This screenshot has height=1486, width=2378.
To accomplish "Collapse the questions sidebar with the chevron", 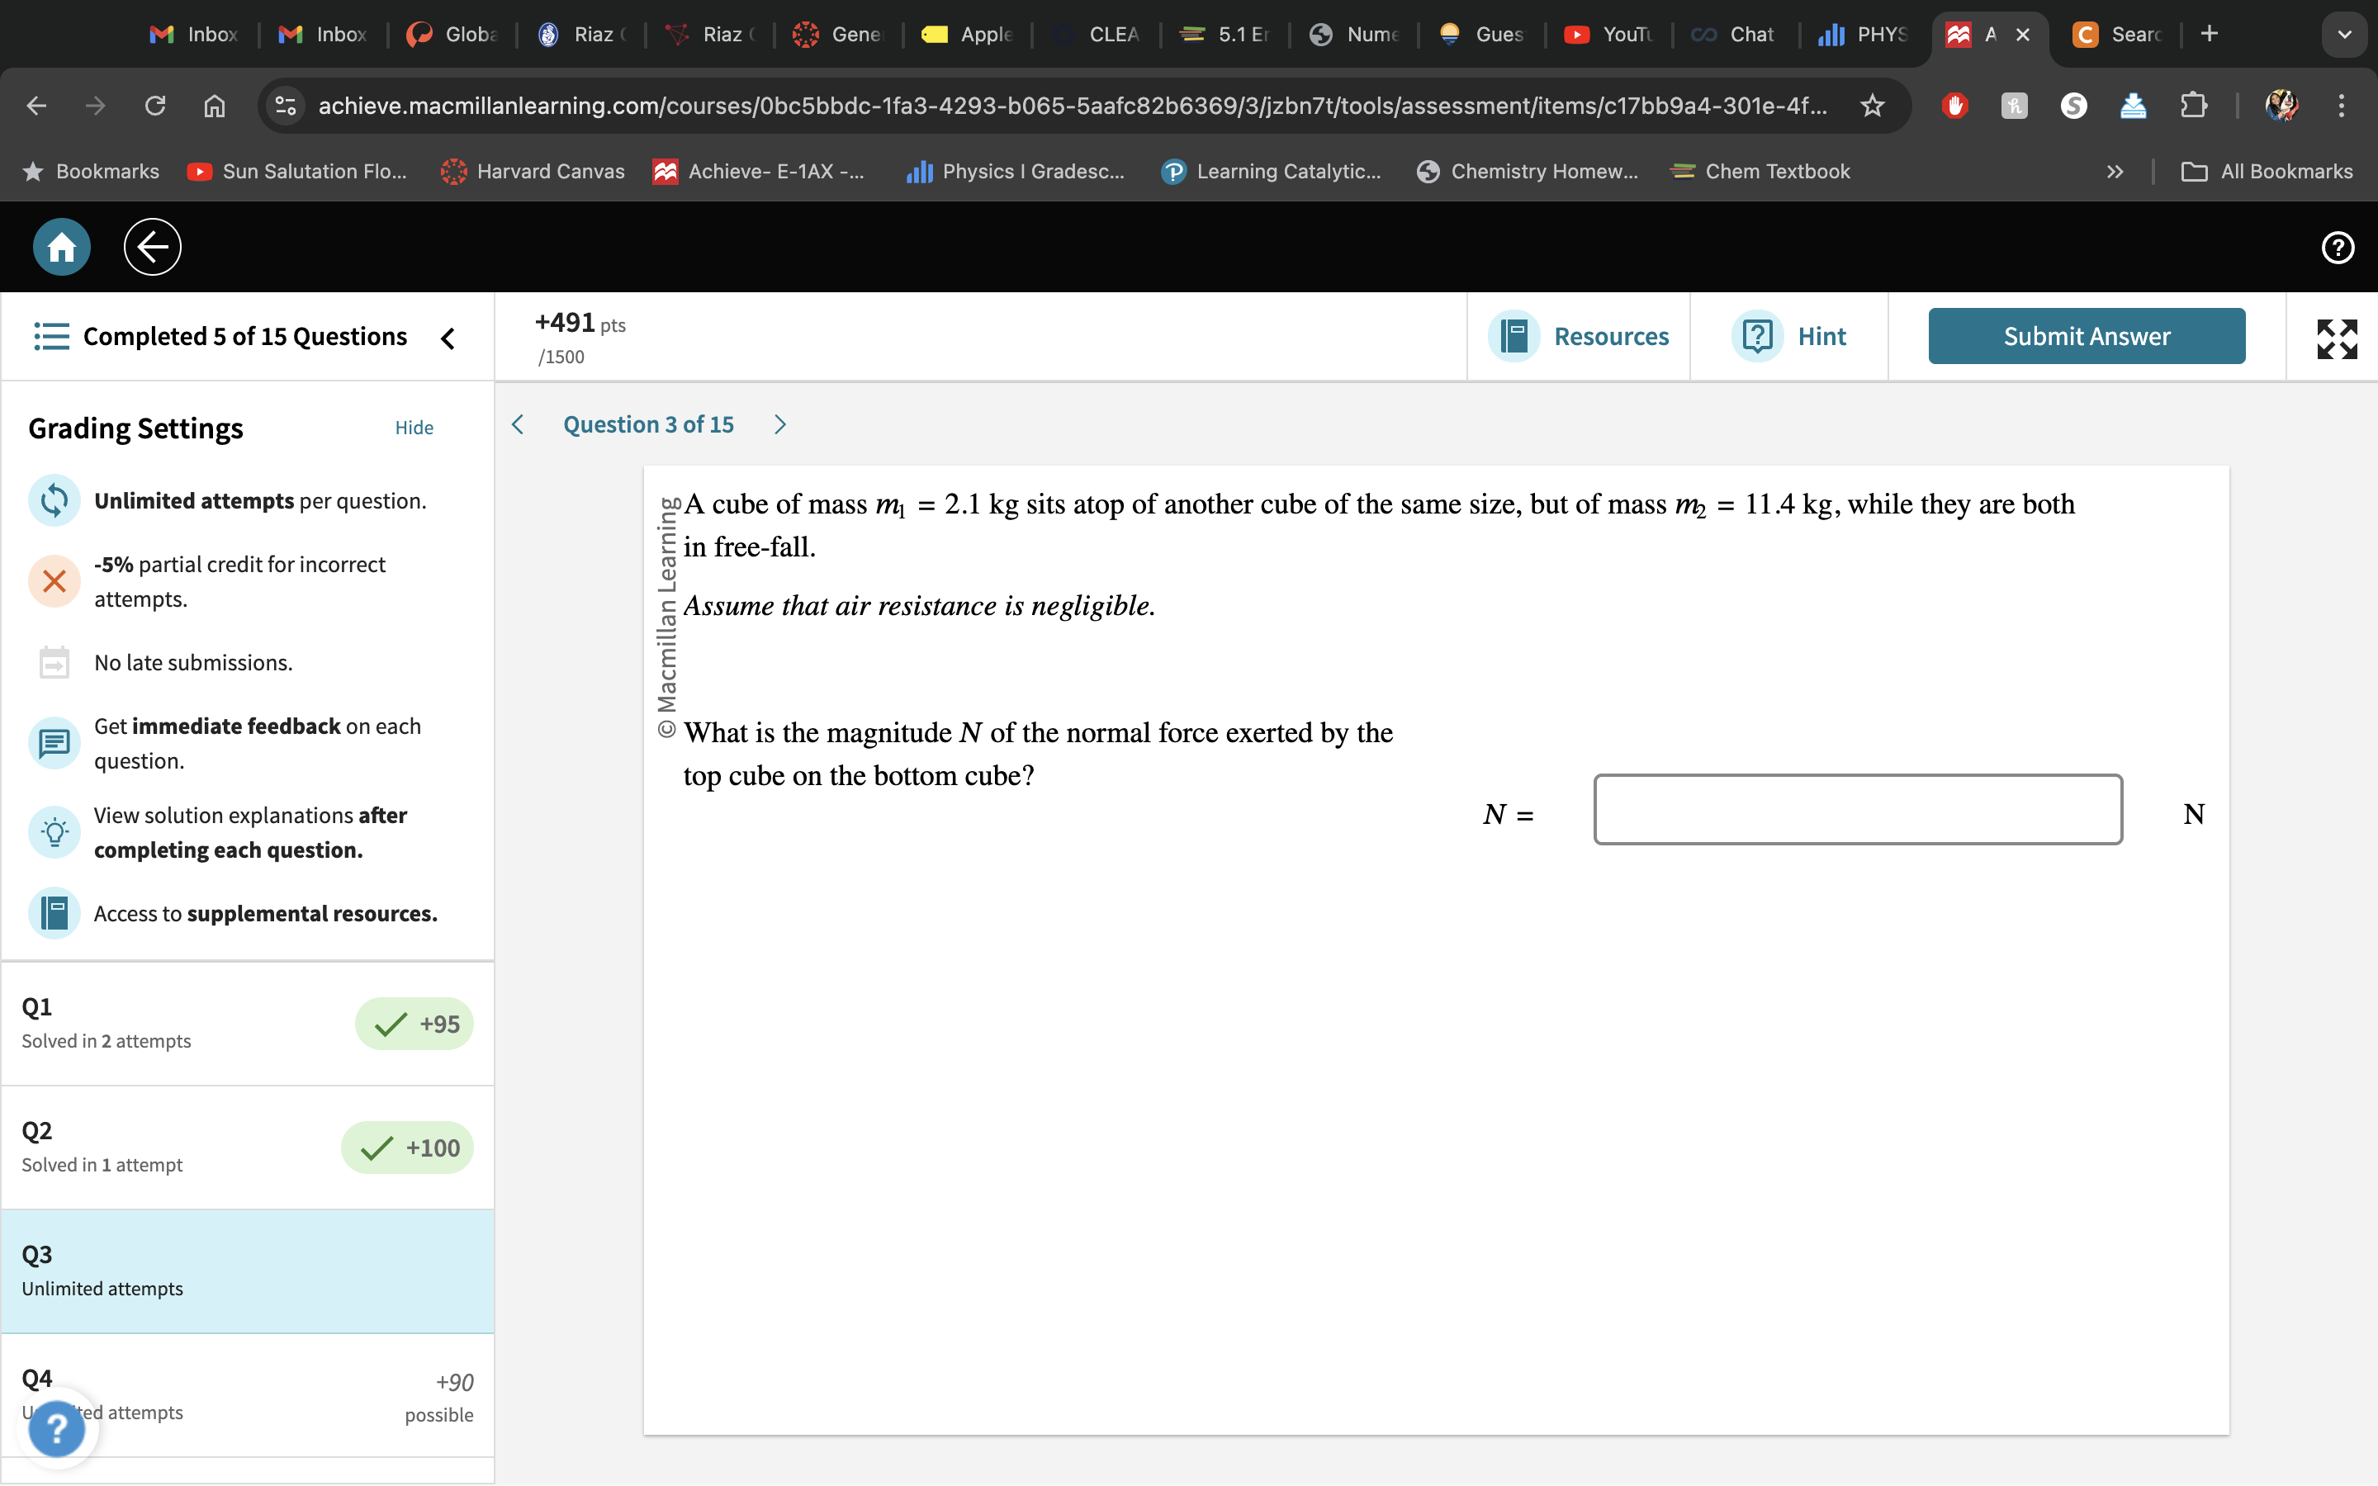I will [x=448, y=338].
